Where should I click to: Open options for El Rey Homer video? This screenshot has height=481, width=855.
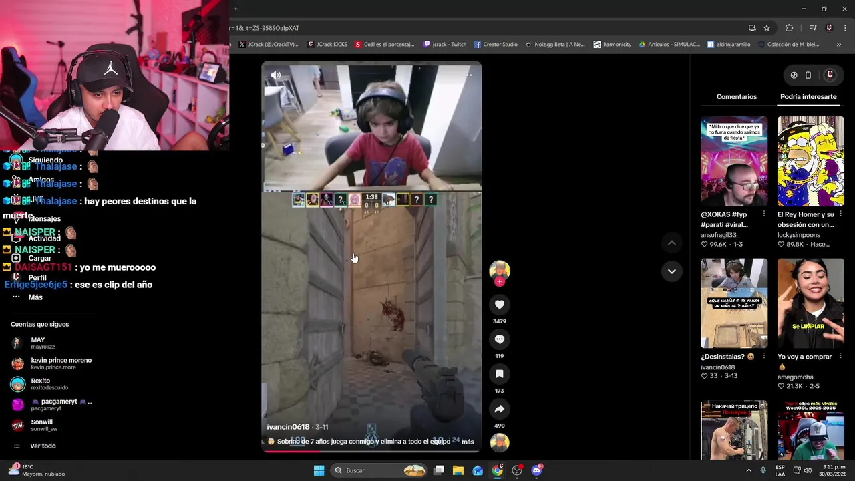840,214
